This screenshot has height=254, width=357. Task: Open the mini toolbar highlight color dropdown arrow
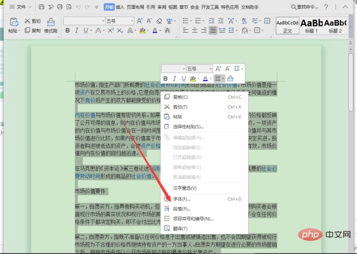tap(198, 79)
